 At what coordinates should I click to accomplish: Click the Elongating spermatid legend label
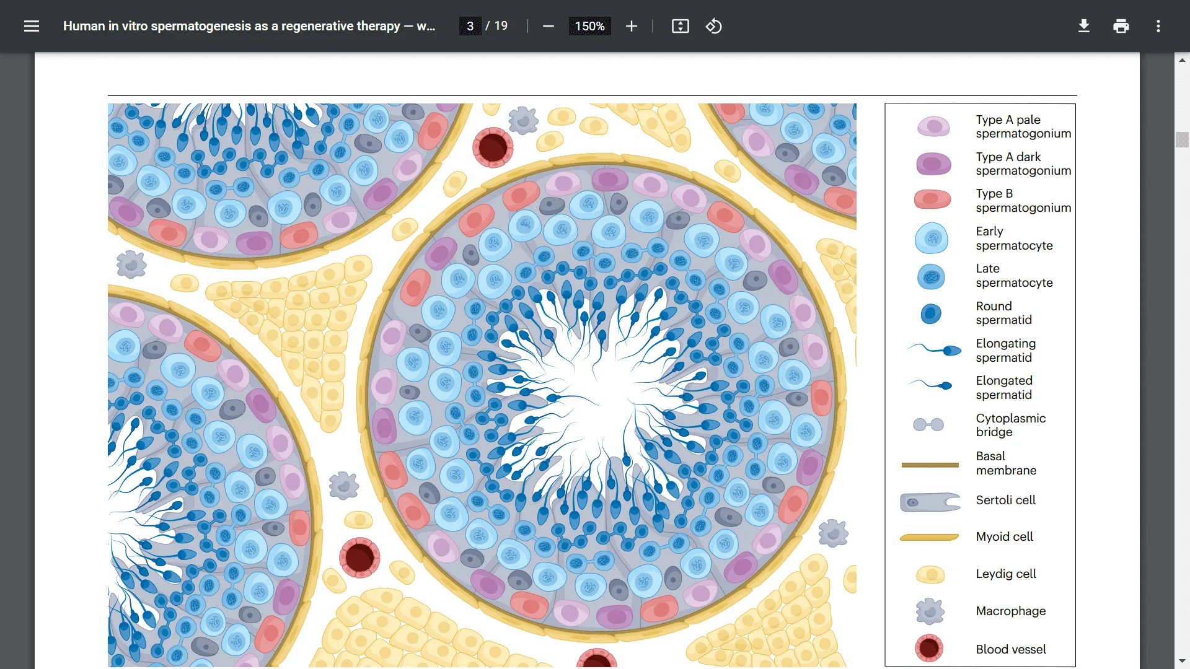(1005, 351)
